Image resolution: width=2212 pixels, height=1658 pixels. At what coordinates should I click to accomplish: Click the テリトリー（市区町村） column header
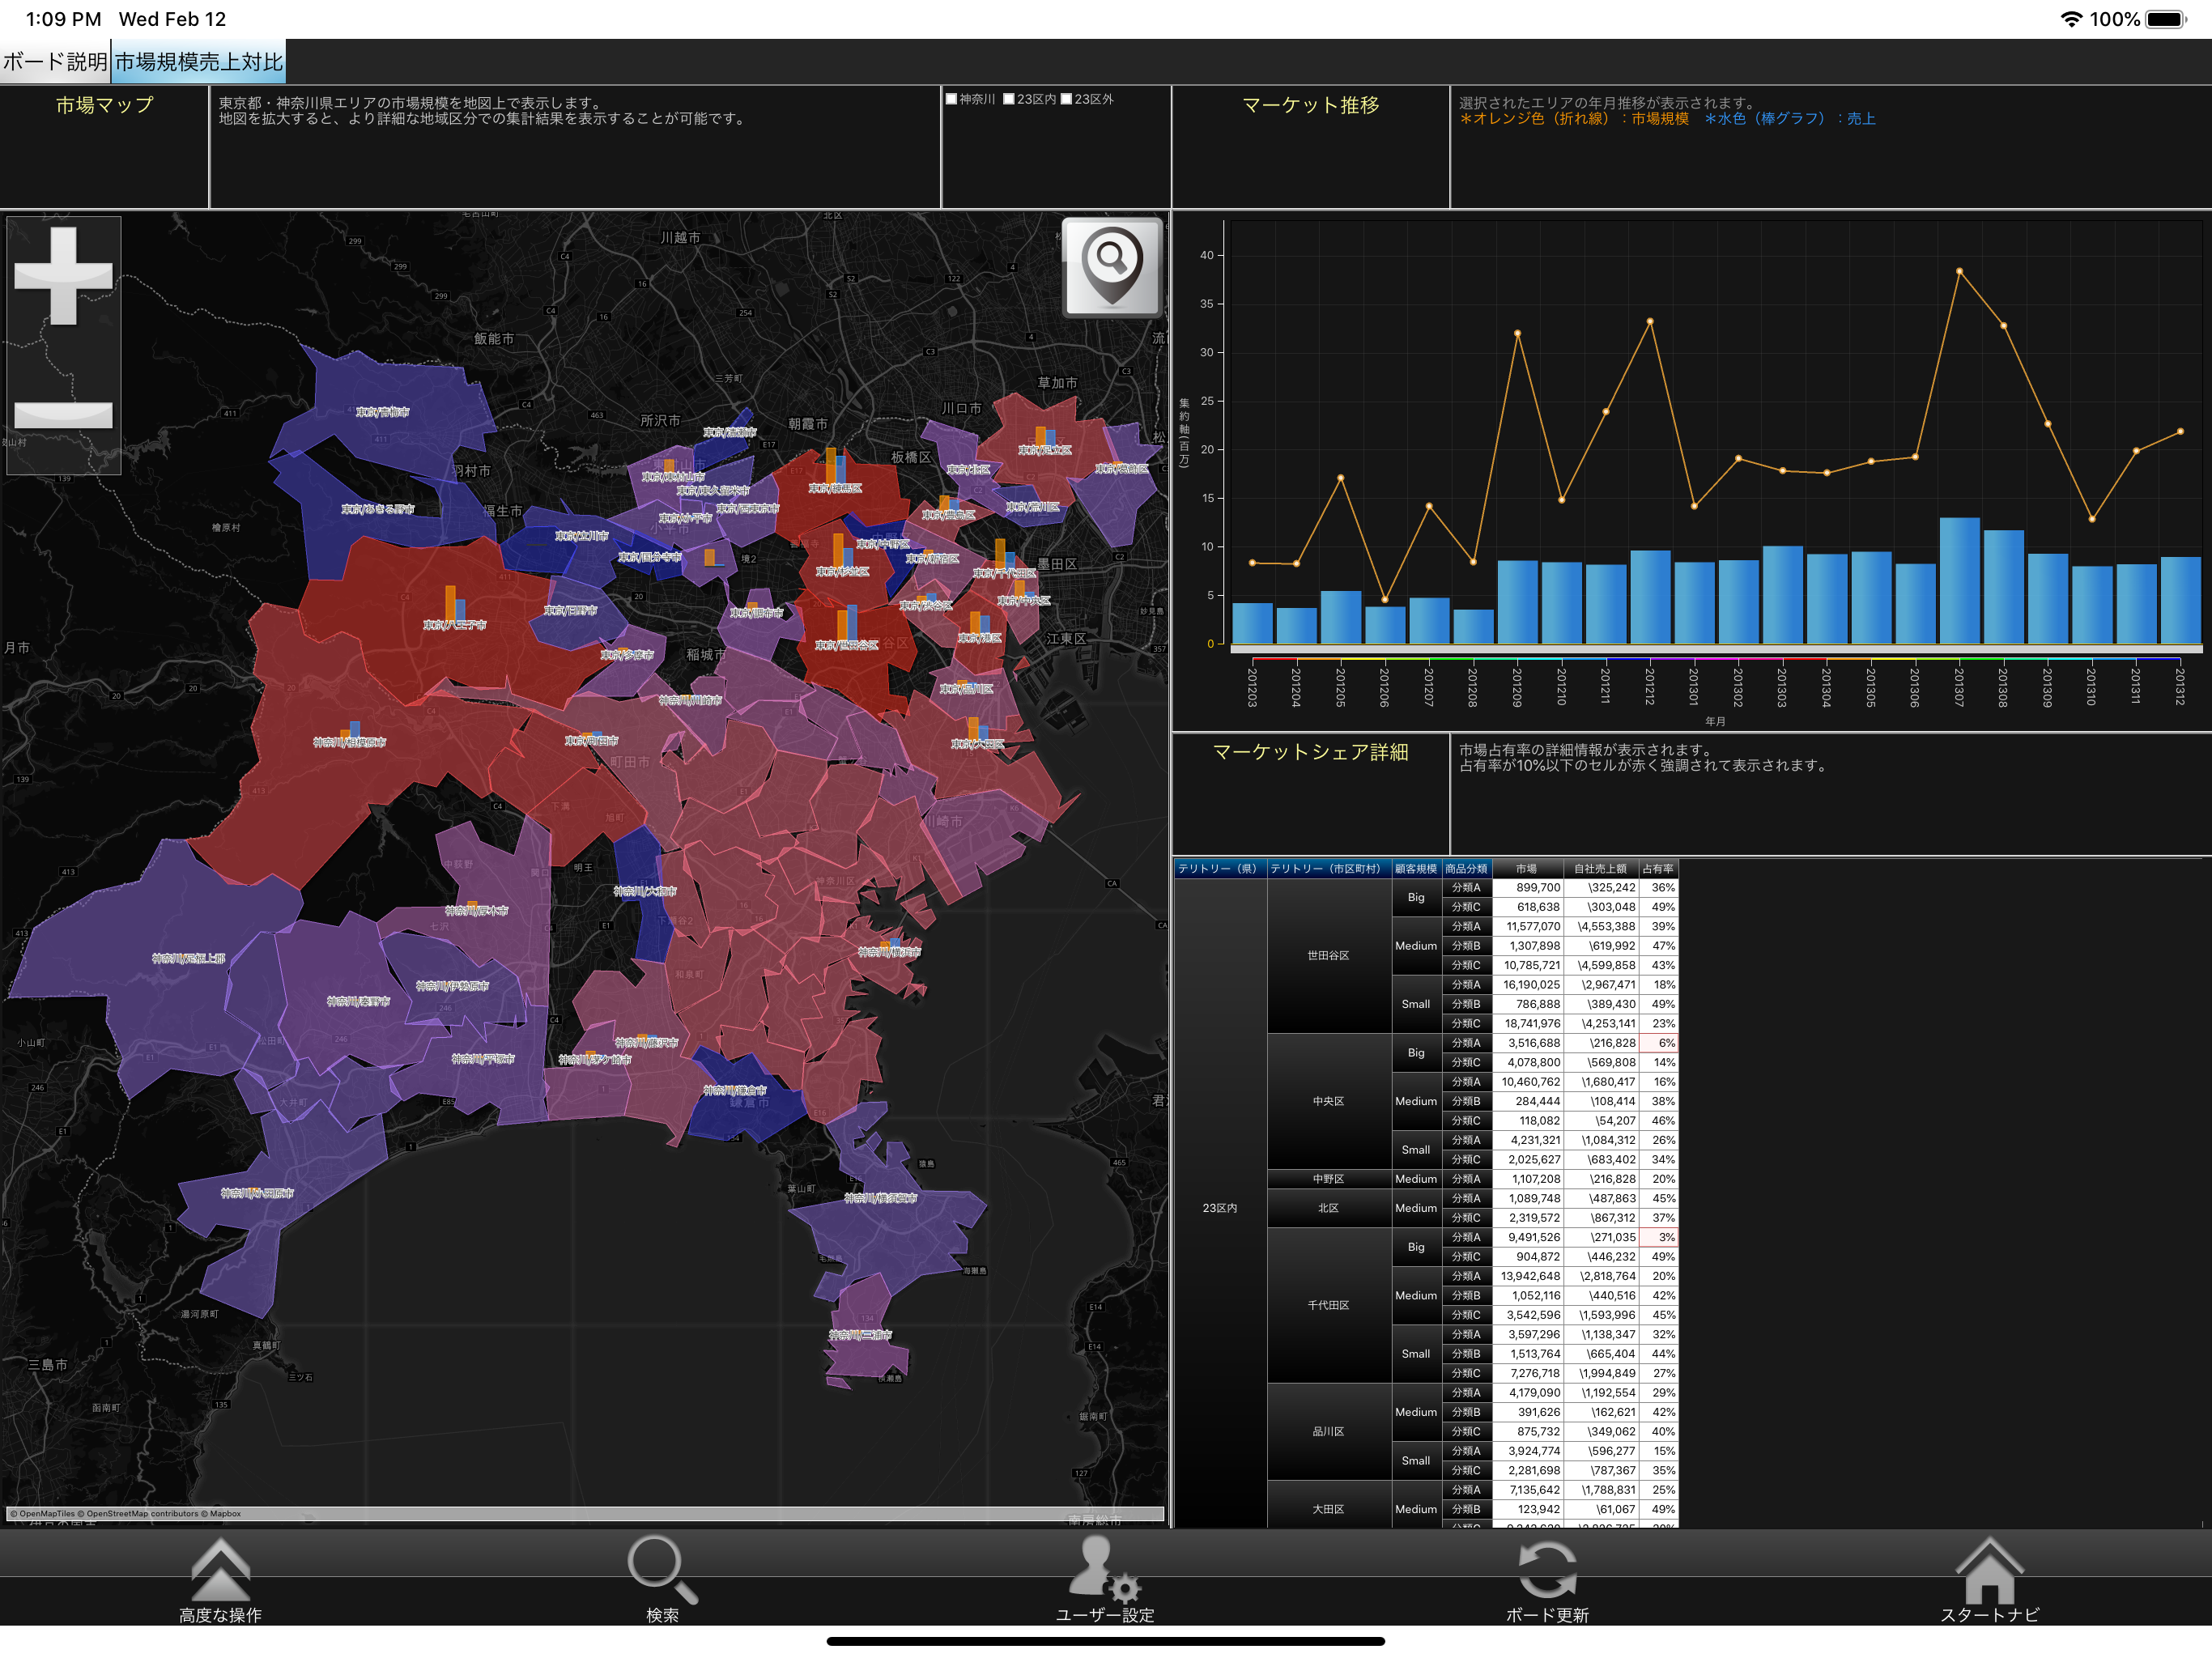coord(1328,868)
